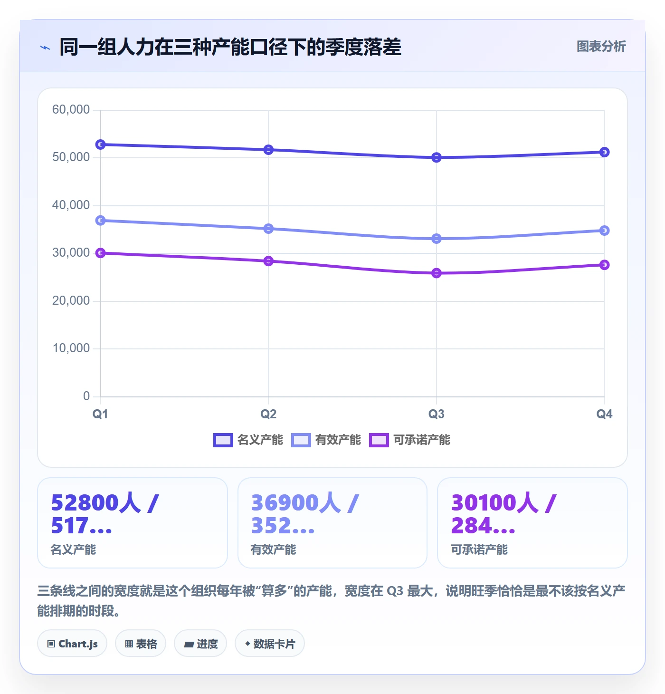Click the 名义产能 caption under 52800人
This screenshot has height=694, width=665.
pos(73,550)
